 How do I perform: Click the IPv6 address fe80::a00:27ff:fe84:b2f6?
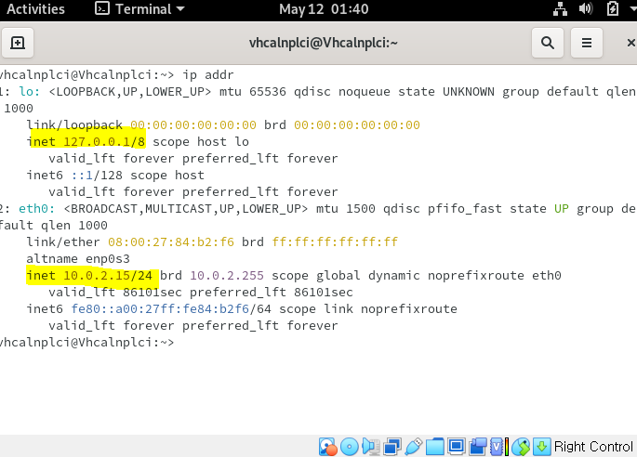[x=160, y=309]
